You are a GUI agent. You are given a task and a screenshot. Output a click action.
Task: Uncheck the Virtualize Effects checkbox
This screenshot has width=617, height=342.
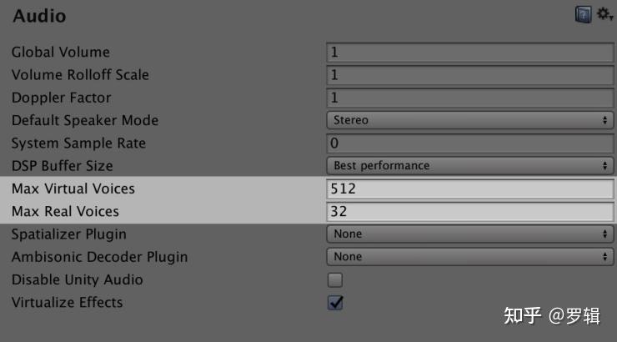[x=335, y=302]
